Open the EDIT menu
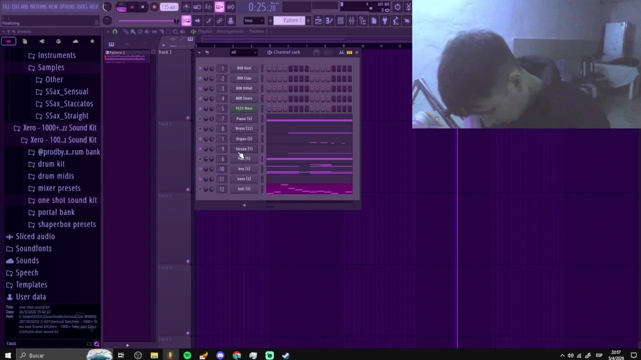This screenshot has height=360, width=641. (x=16, y=6)
